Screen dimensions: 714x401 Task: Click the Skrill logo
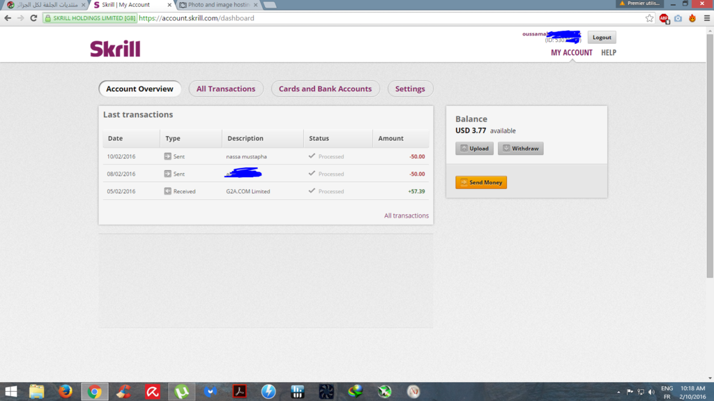(x=115, y=49)
